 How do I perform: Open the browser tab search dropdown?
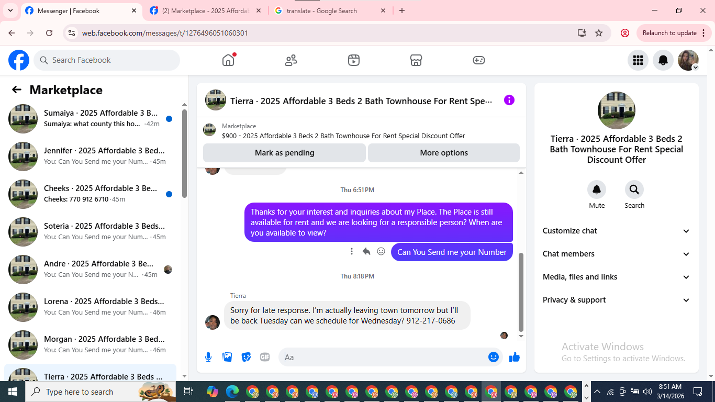(10, 10)
